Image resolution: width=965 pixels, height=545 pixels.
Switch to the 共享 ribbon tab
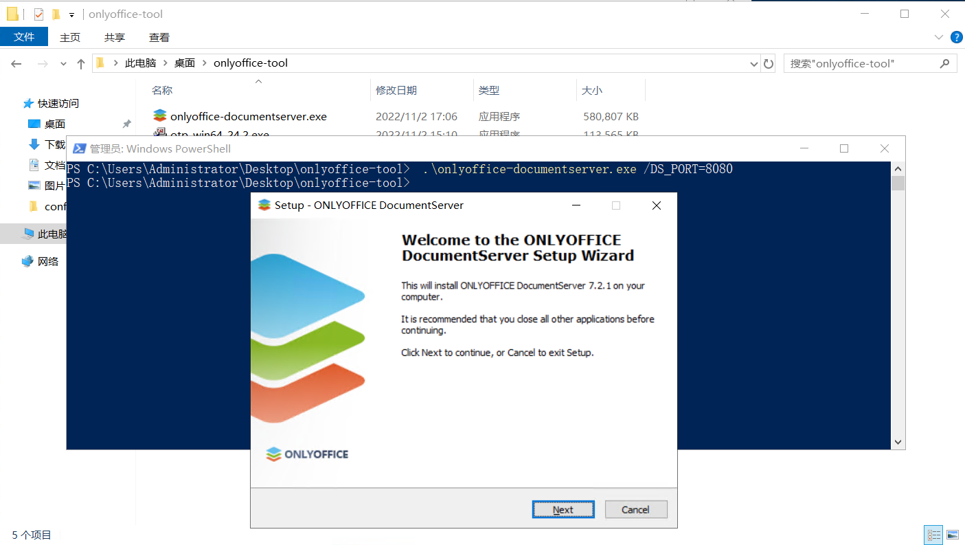coord(115,37)
